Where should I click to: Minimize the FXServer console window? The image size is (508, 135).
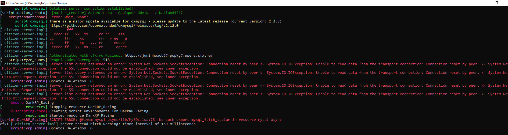tap(485, 3)
